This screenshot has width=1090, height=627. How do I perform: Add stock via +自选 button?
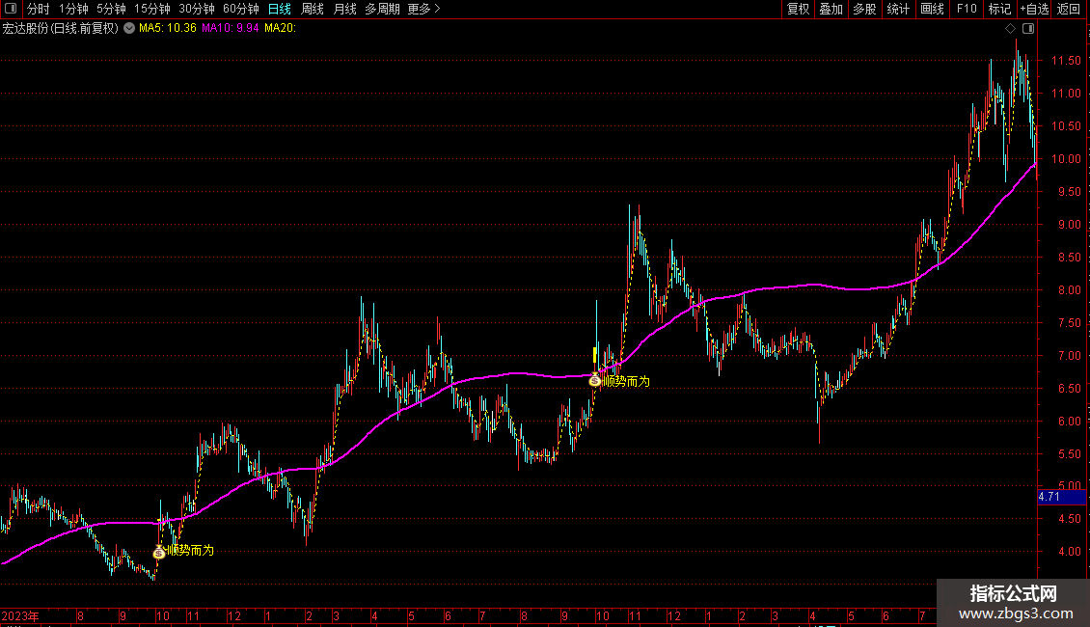(1034, 9)
